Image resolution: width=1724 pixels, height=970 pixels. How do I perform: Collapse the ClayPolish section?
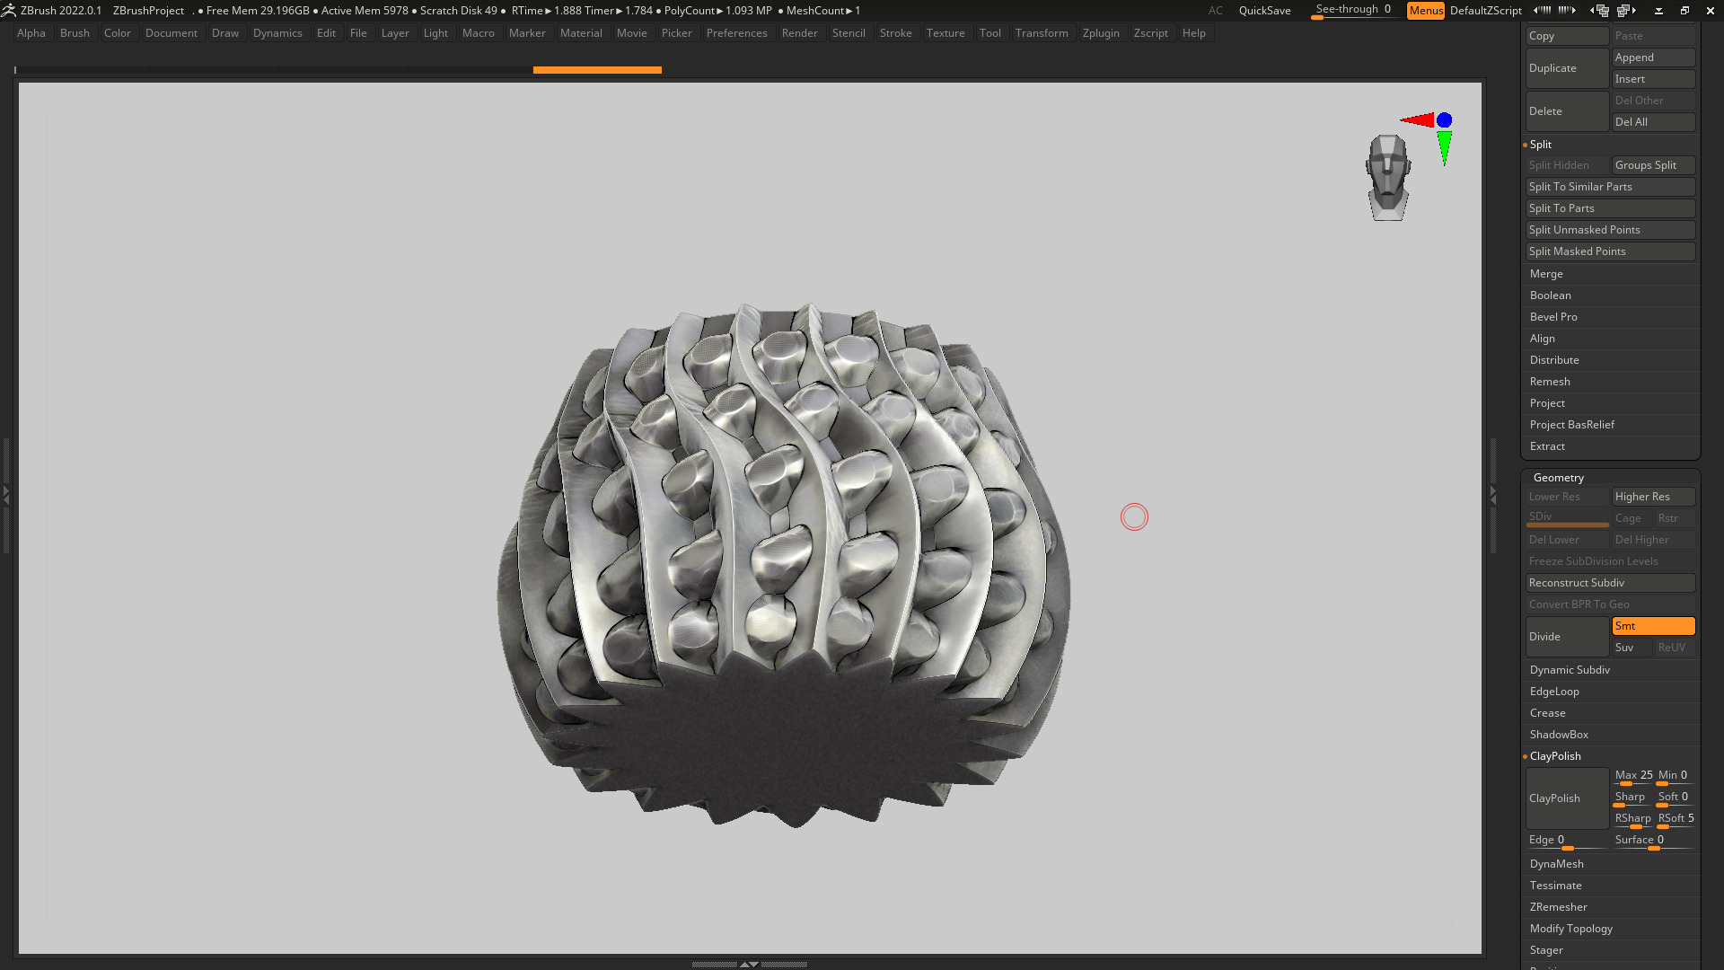1554,756
